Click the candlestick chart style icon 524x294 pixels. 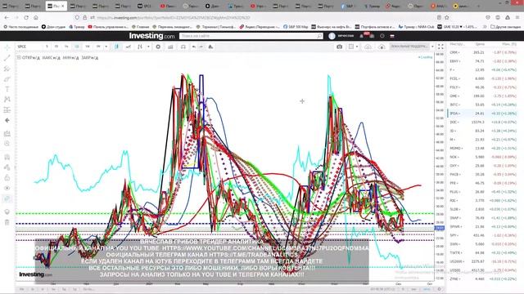point(116,47)
